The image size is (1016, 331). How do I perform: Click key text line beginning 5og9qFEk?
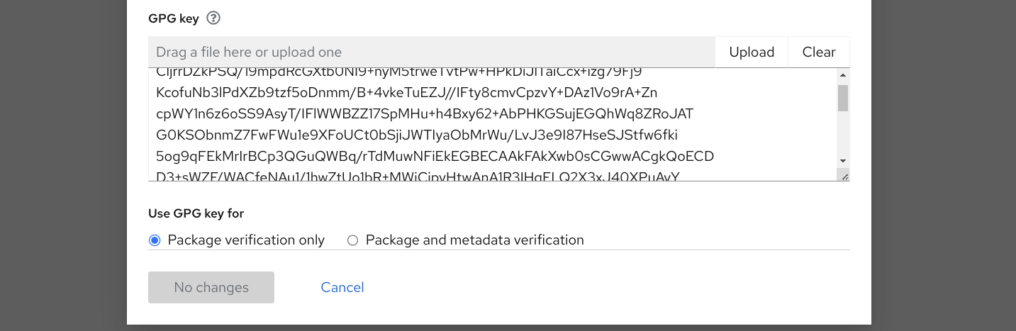coord(435,156)
